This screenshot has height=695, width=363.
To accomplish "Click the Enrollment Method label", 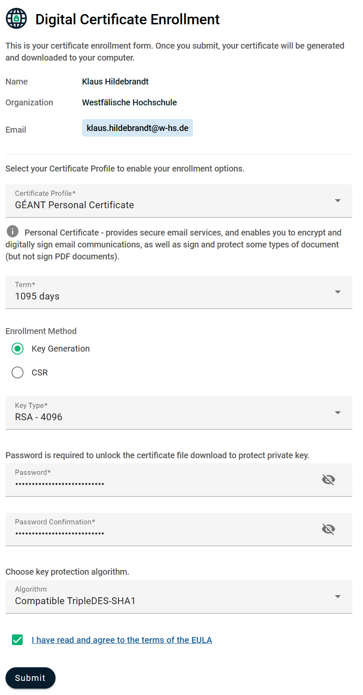I will coord(41,331).
